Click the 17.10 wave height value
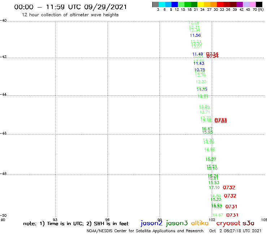267x234 pixels. click(x=214, y=188)
